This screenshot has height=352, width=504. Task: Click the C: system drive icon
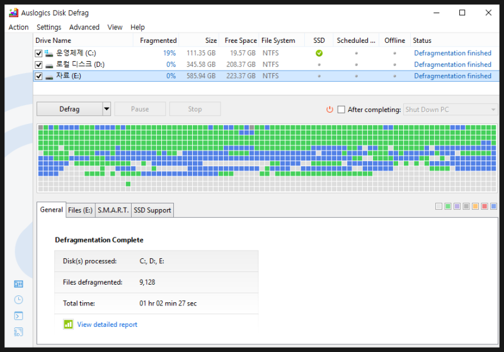coord(49,54)
